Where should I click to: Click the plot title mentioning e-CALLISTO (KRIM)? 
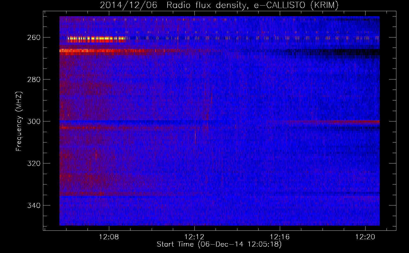219,5
